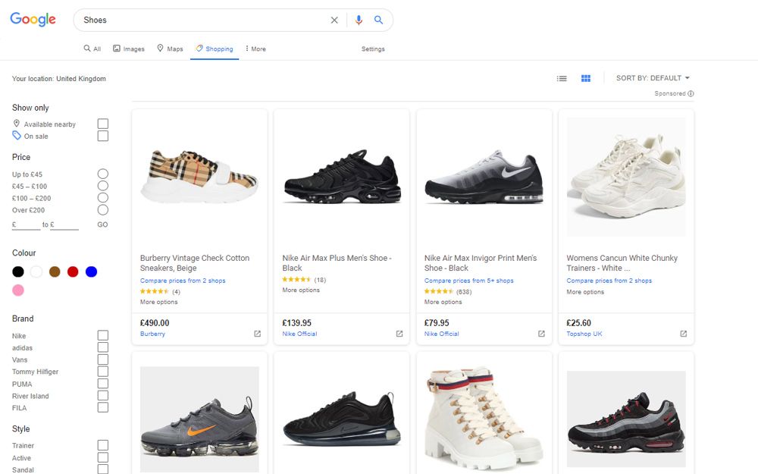This screenshot has height=474, width=758.
Task: Switch to the Maps tab
Action: [170, 49]
